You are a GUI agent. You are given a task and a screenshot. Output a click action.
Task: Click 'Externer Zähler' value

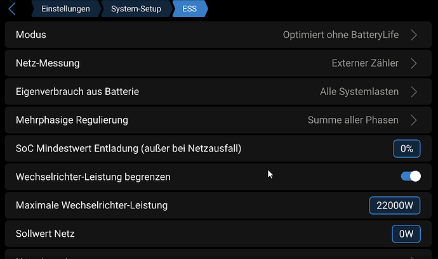(x=365, y=63)
